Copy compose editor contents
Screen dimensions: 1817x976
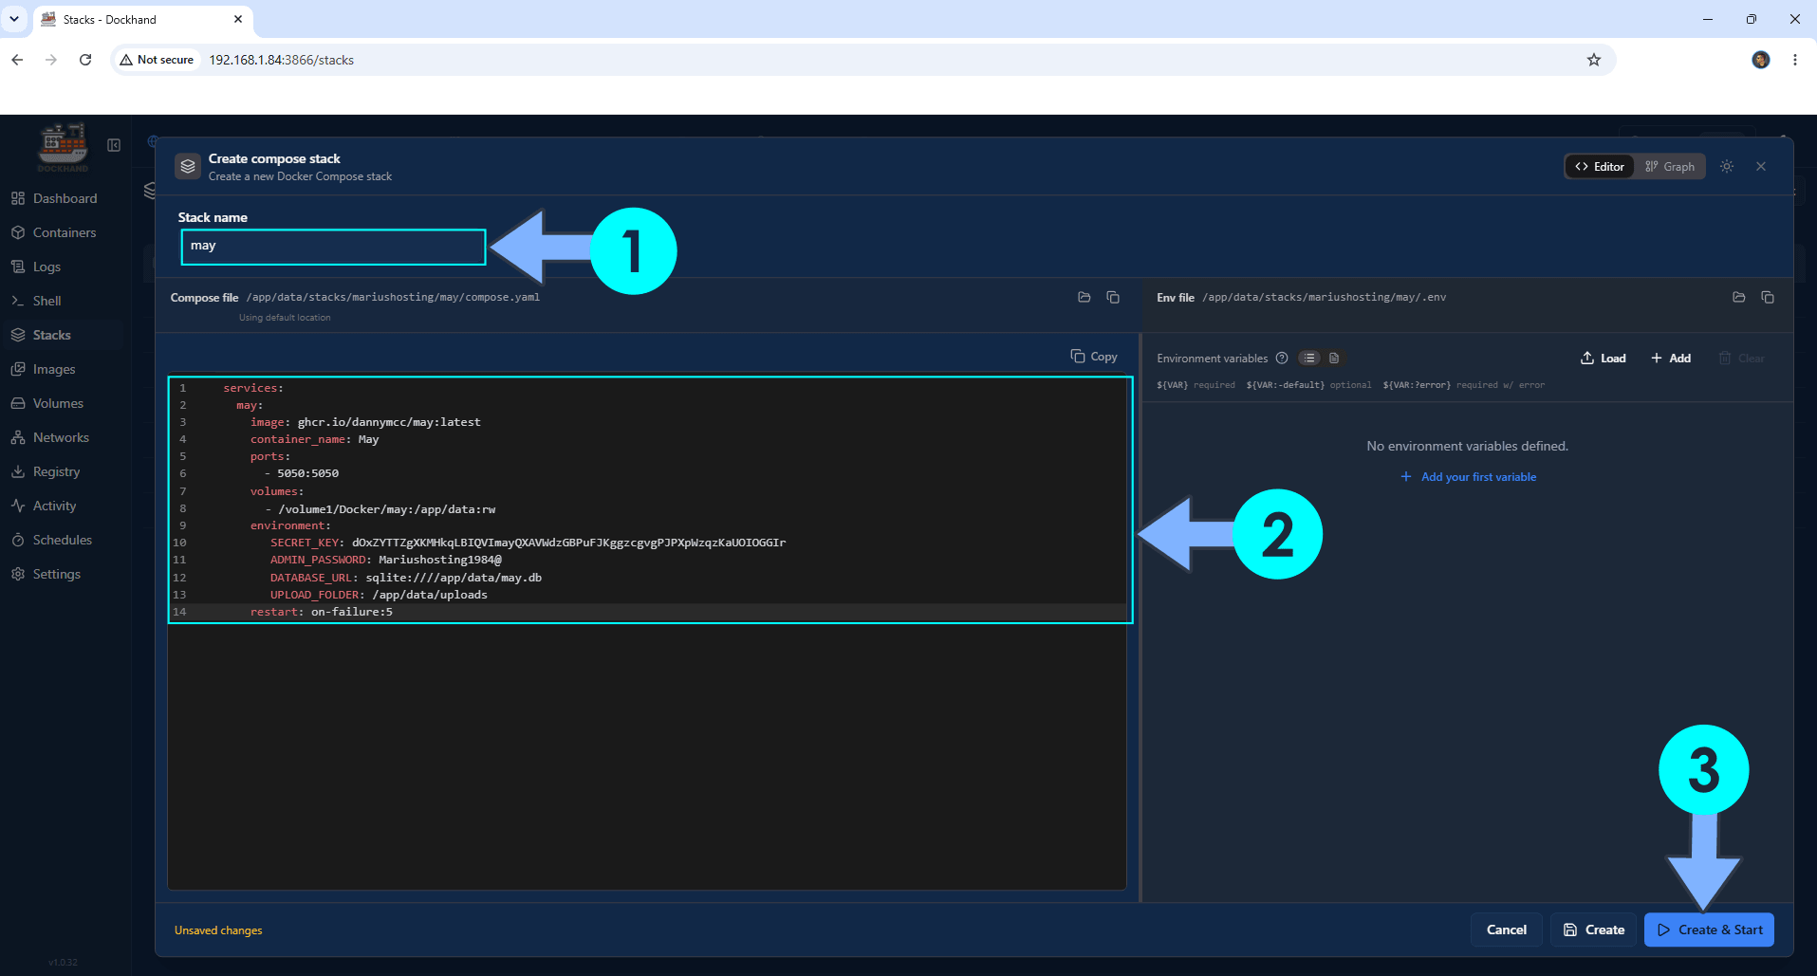[x=1094, y=357]
